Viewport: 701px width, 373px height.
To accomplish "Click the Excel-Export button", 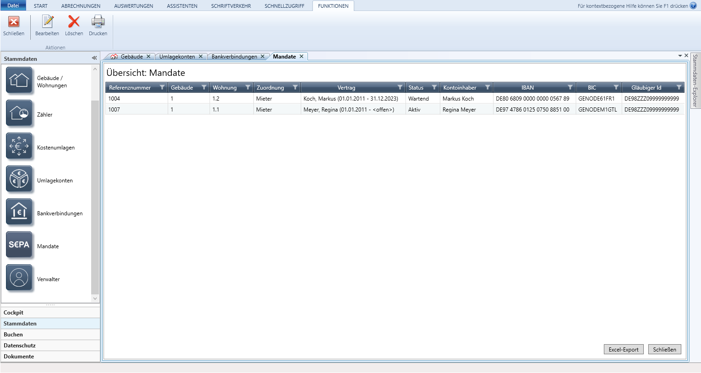I will (x=623, y=350).
